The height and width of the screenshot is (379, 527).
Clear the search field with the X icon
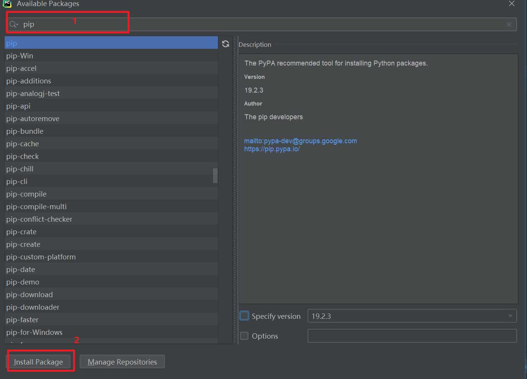pyautogui.click(x=509, y=24)
